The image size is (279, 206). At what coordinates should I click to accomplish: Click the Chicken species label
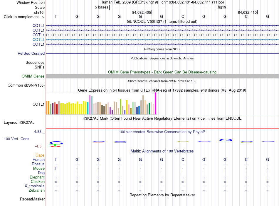coord(38,181)
